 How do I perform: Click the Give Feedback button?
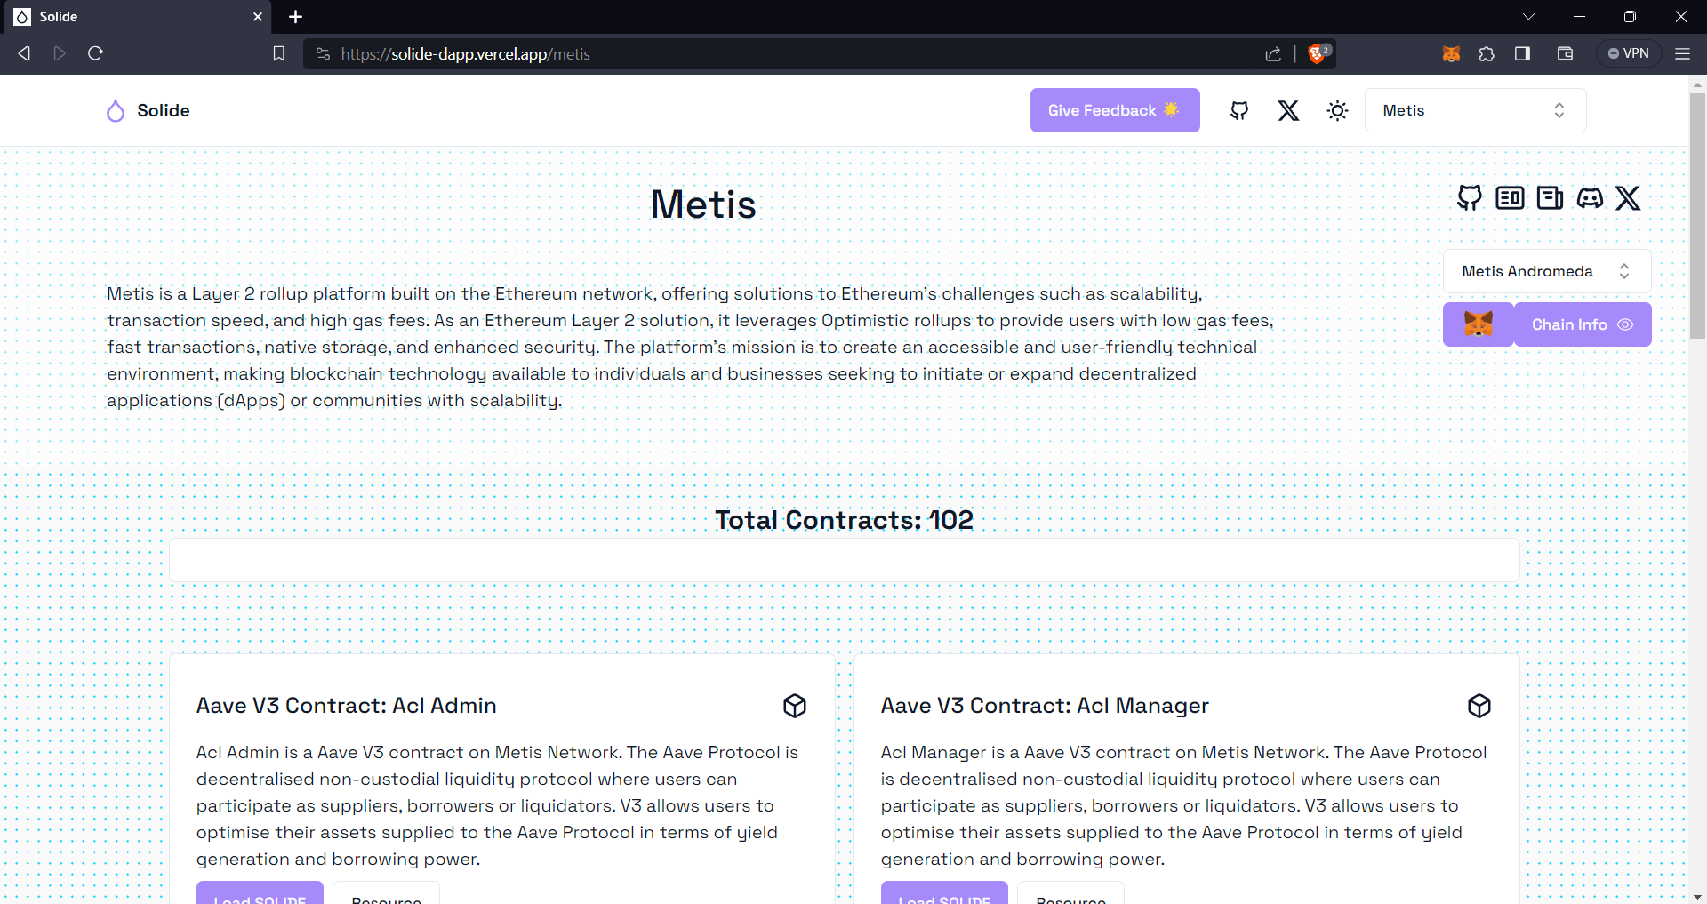(1115, 110)
